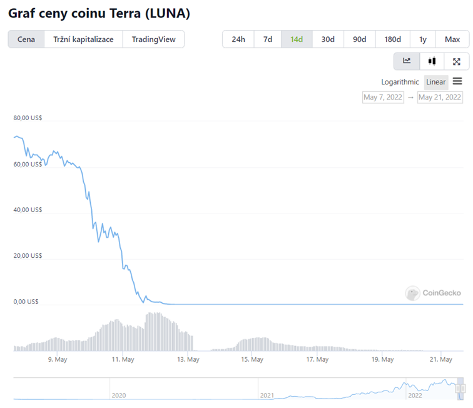
Task: Switch to line chart view
Action: click(407, 61)
